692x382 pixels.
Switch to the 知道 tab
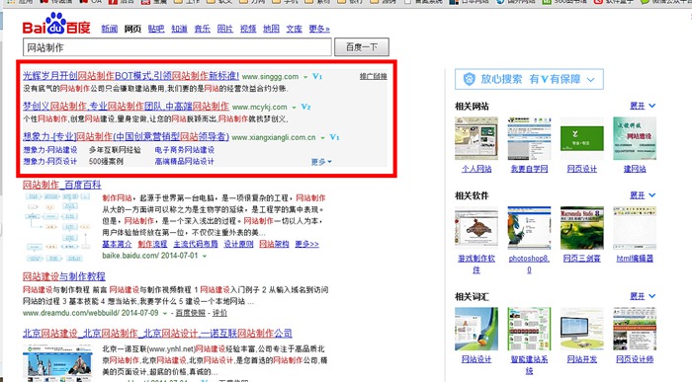point(179,29)
